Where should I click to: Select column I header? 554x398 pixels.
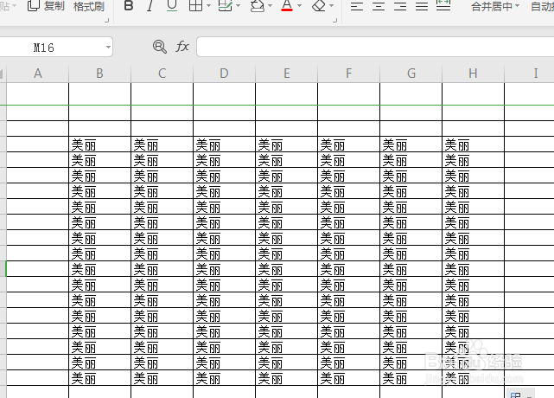[529, 74]
